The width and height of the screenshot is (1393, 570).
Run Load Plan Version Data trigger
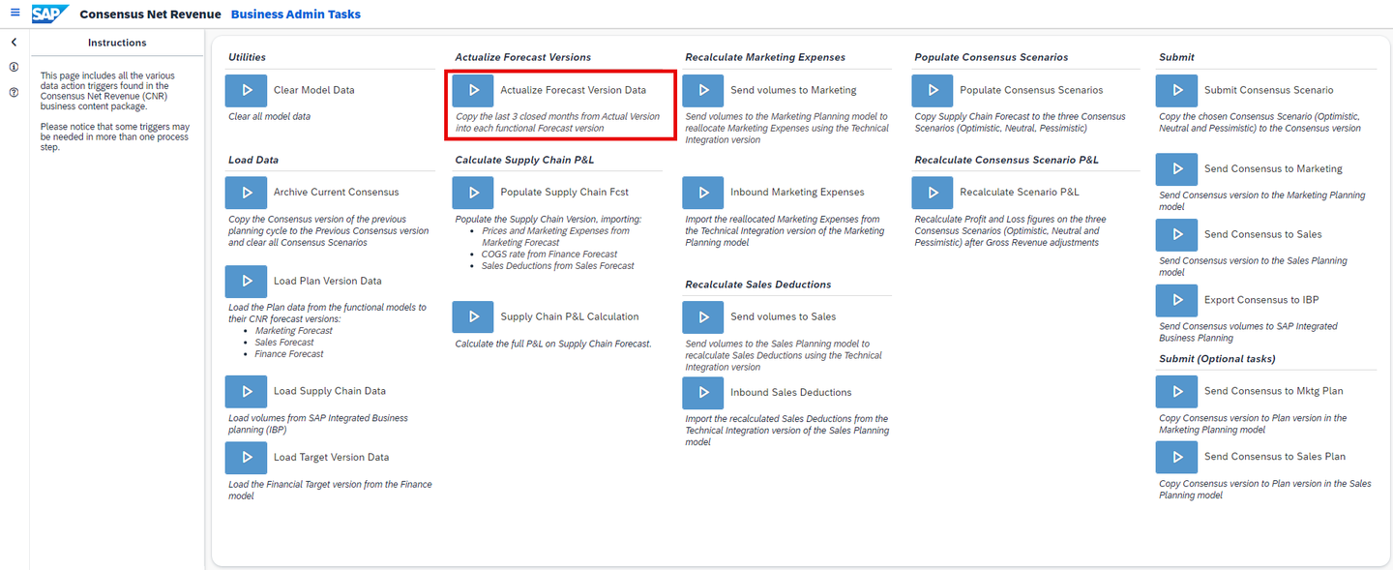point(246,281)
